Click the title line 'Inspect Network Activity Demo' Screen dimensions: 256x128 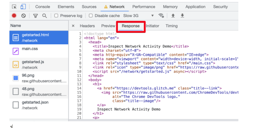141,46
